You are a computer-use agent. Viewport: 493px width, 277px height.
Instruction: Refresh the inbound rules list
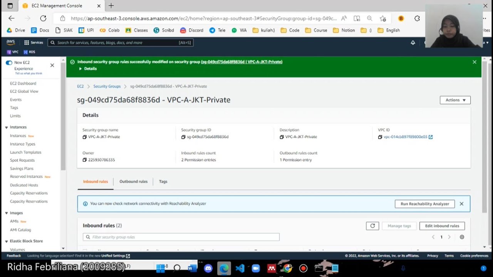372,226
